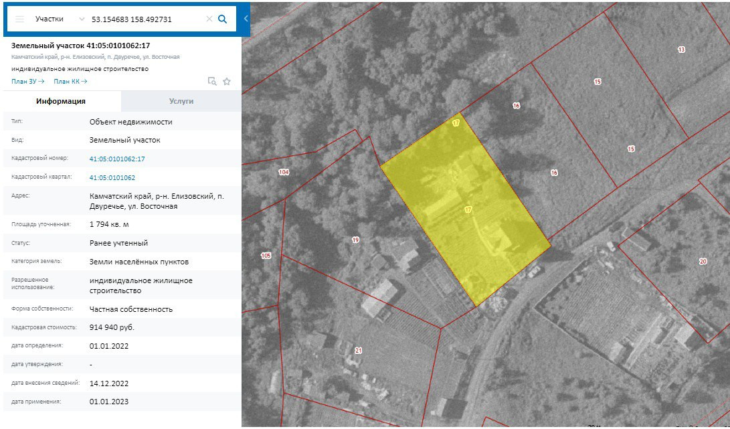Screen dimensions: 730x429
Task: Add parcel to favorites star icon
Action: [x=227, y=82]
